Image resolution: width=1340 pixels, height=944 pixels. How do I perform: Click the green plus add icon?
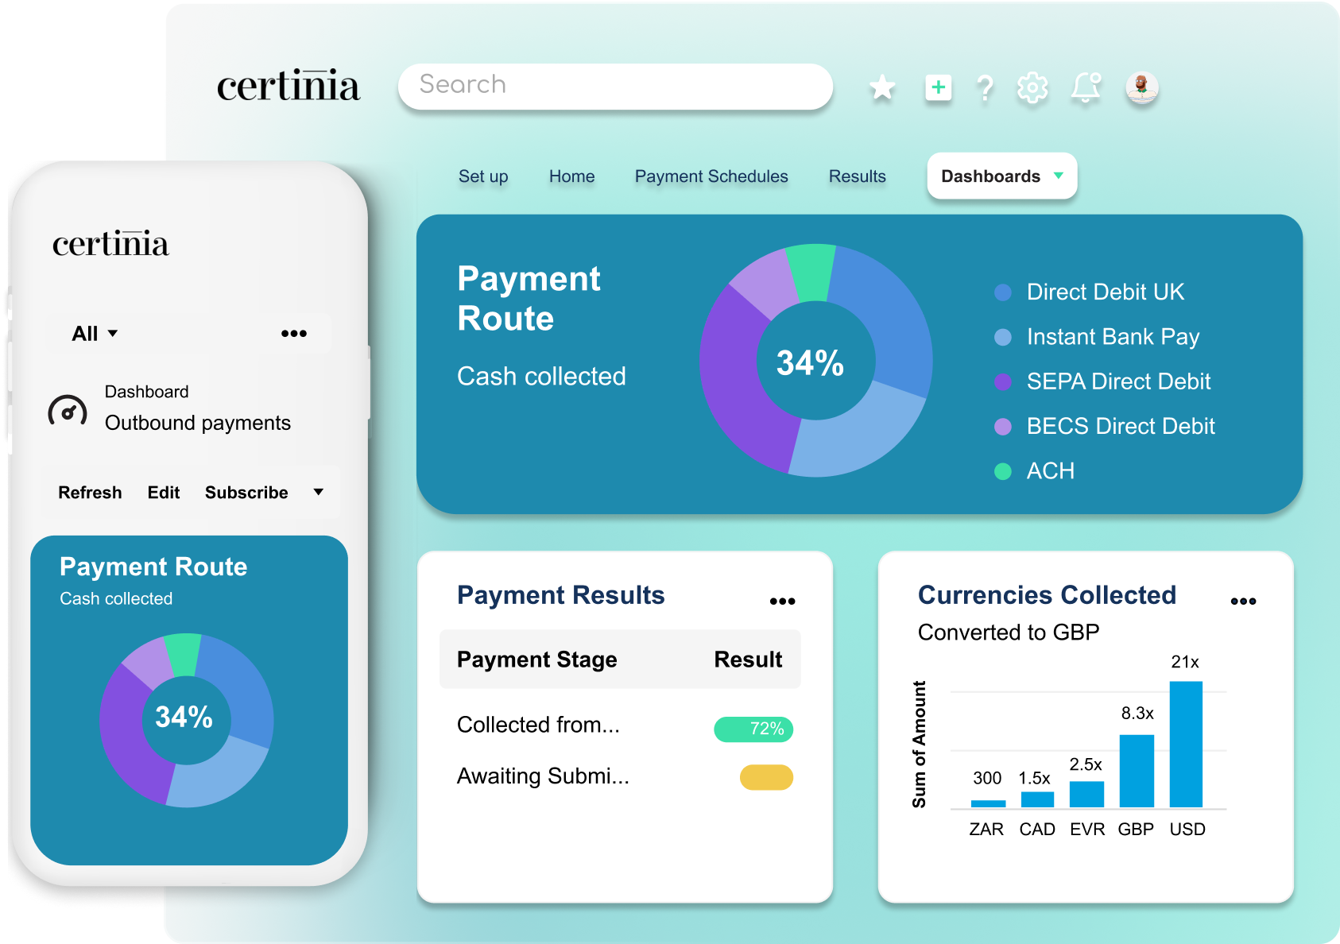coord(939,87)
